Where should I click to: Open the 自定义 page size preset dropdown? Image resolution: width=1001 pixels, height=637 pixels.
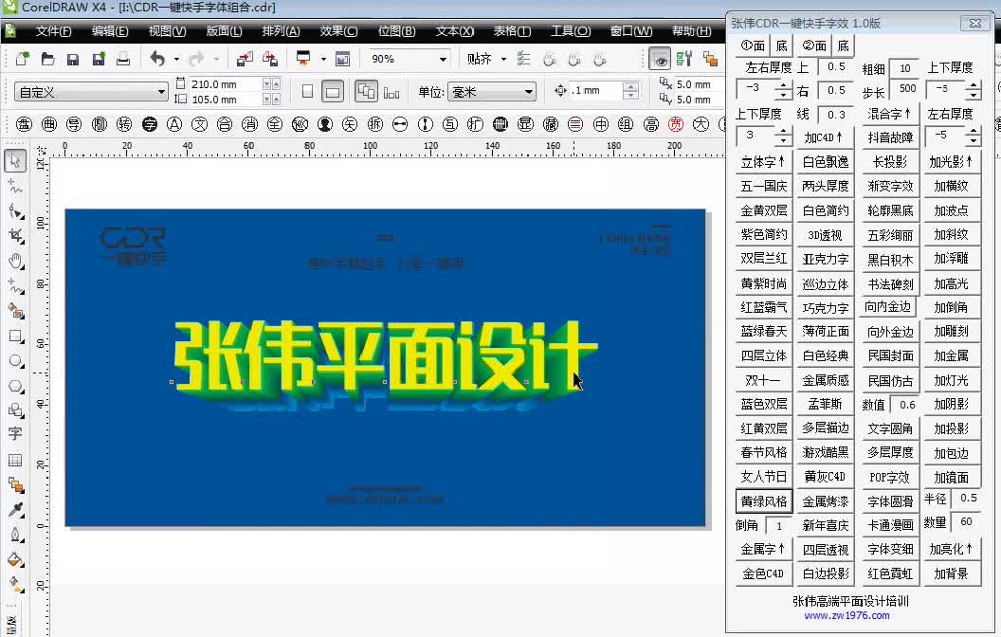click(x=164, y=92)
